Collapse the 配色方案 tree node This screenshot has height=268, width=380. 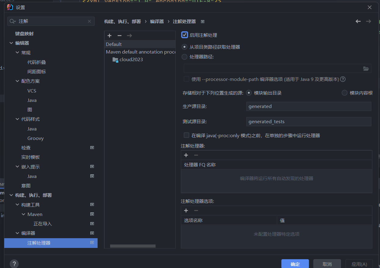[x=17, y=81]
